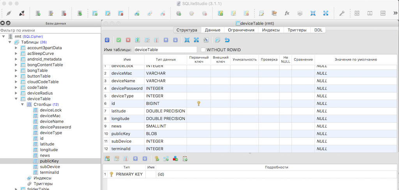Click the add column icon
The width and height of the screenshot is (399, 190).
tap(138, 40)
